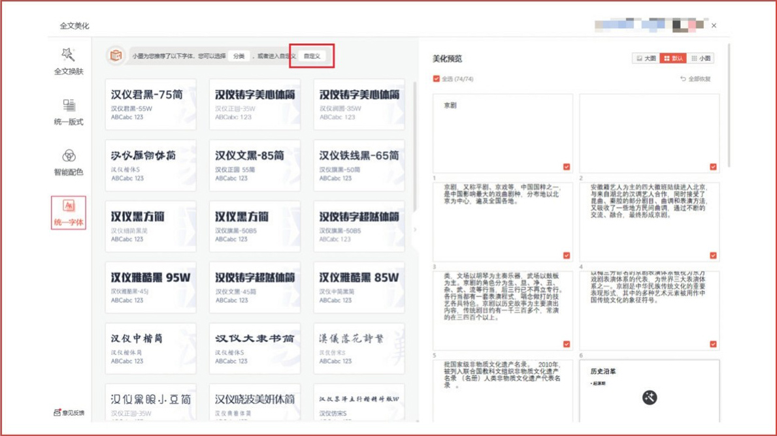Select the 汉仪晓波美妍体简 font card

[255, 403]
